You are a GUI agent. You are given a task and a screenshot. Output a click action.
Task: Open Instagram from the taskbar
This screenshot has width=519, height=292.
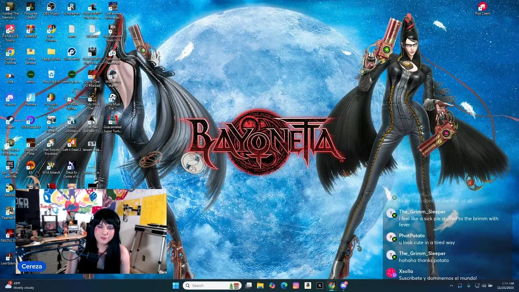[296, 286]
